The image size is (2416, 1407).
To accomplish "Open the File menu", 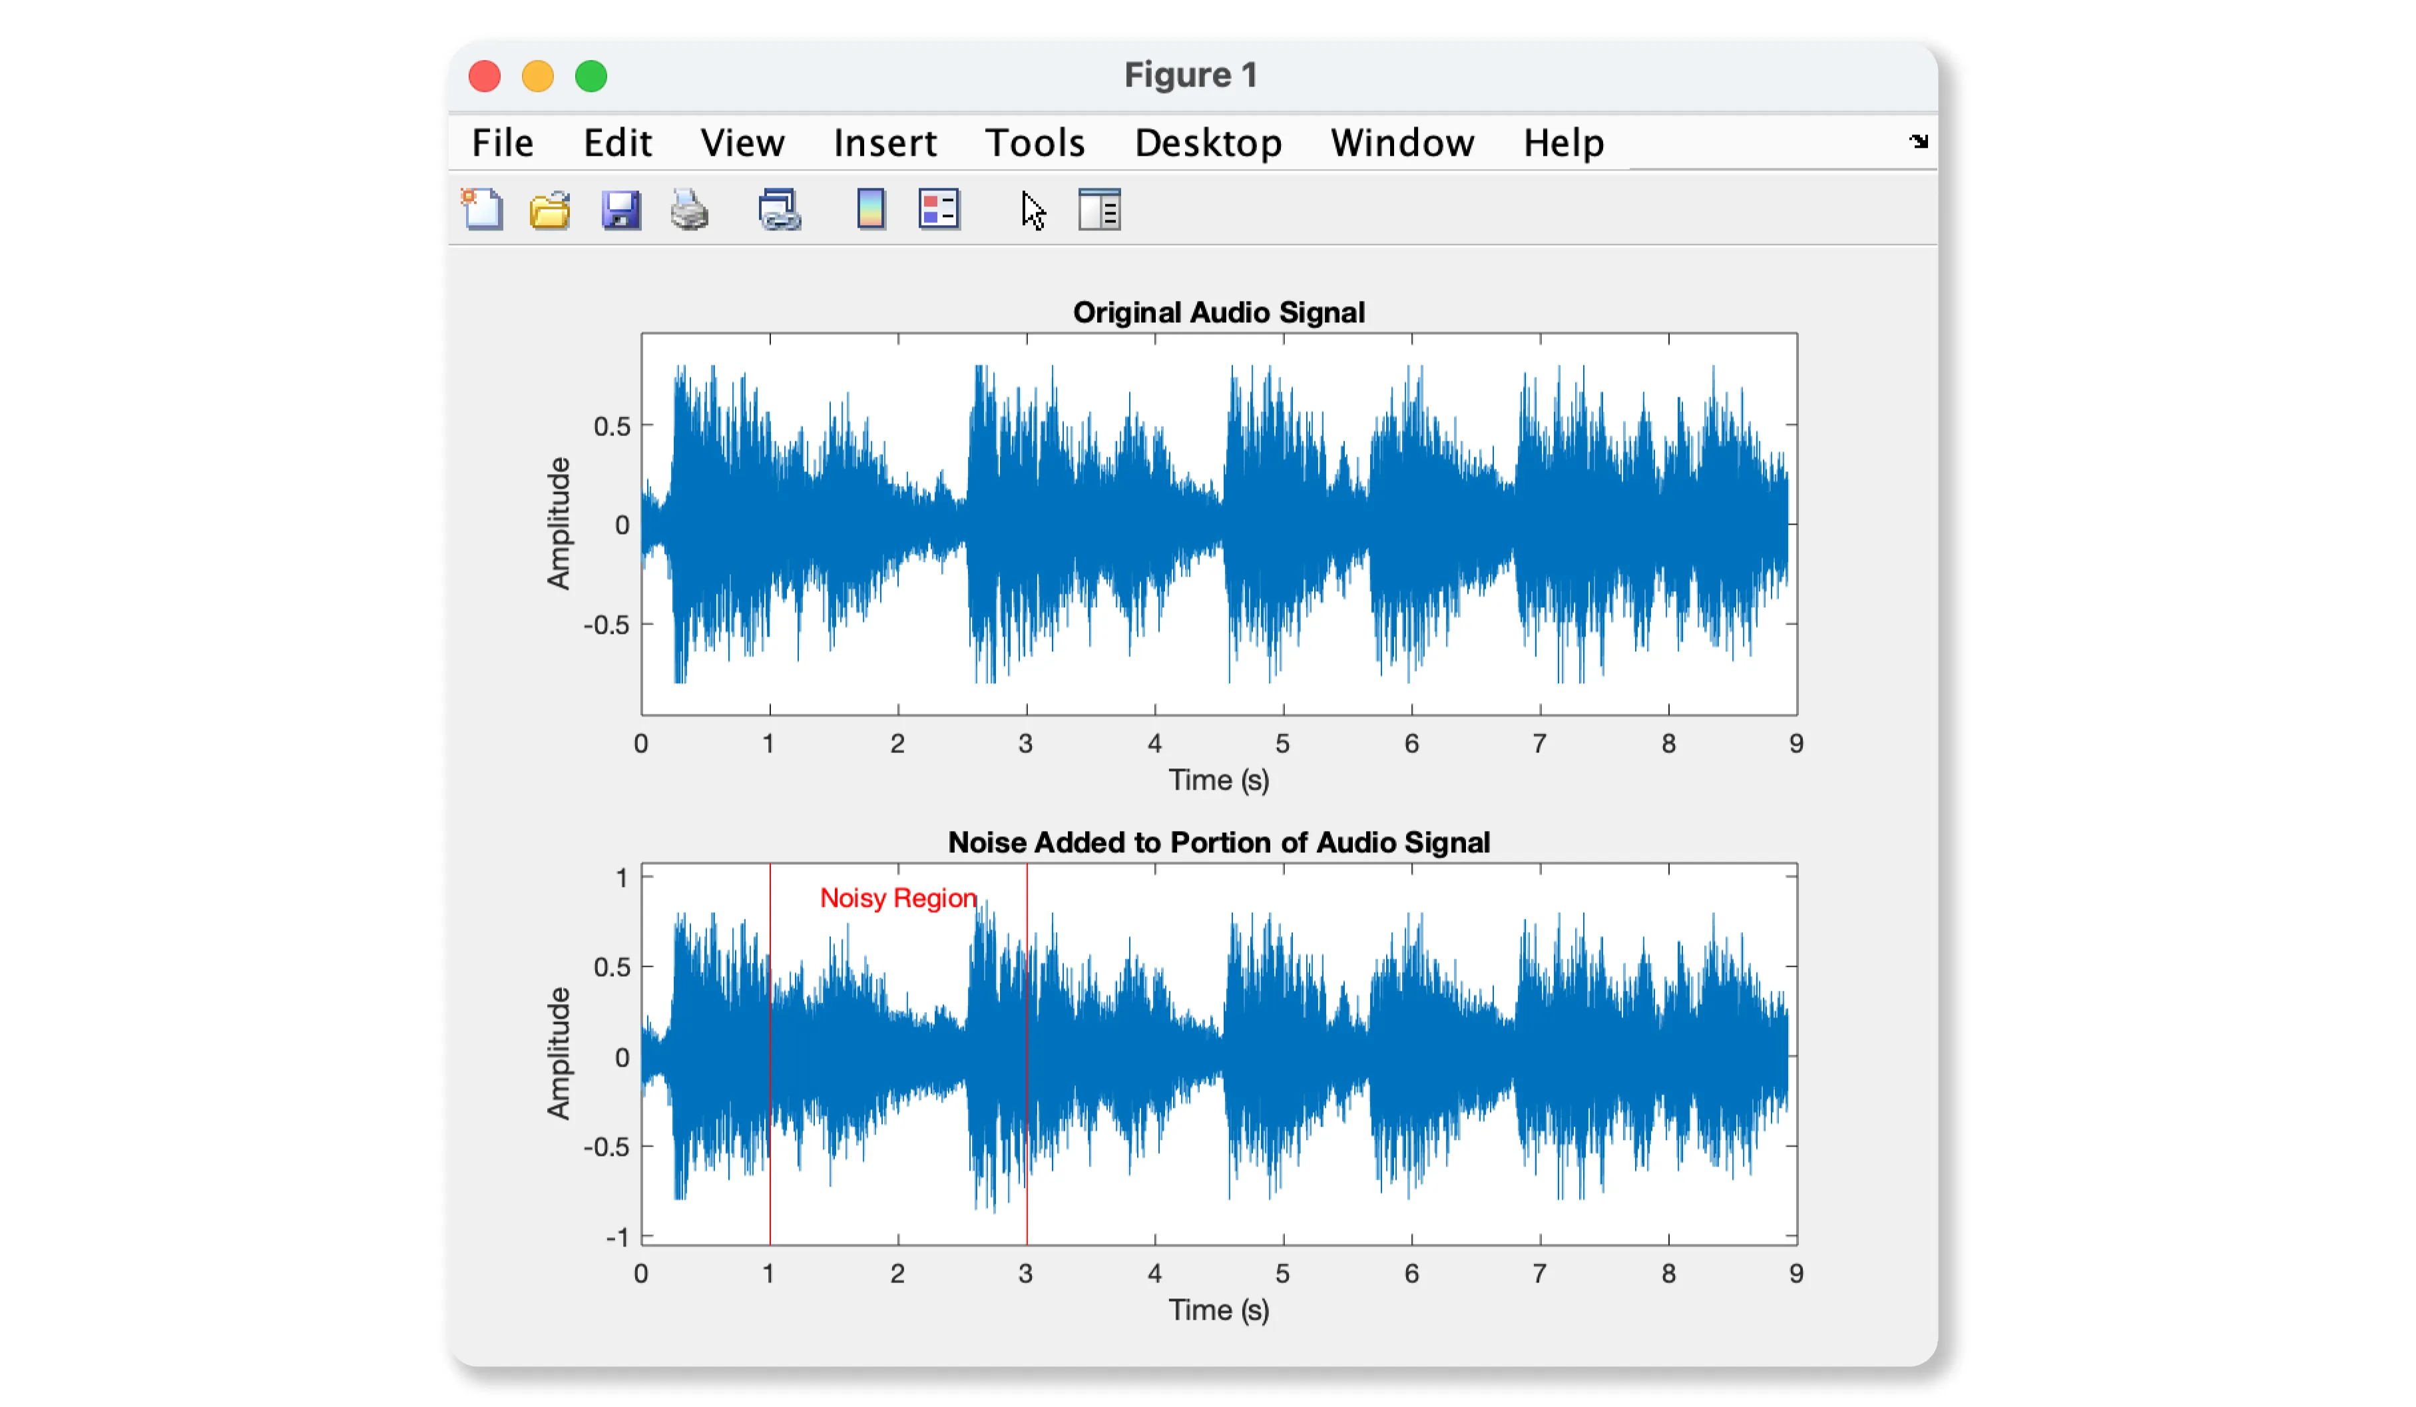I will coord(503,143).
